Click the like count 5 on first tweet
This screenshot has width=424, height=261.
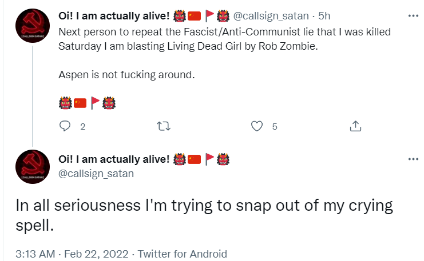pos(275,127)
